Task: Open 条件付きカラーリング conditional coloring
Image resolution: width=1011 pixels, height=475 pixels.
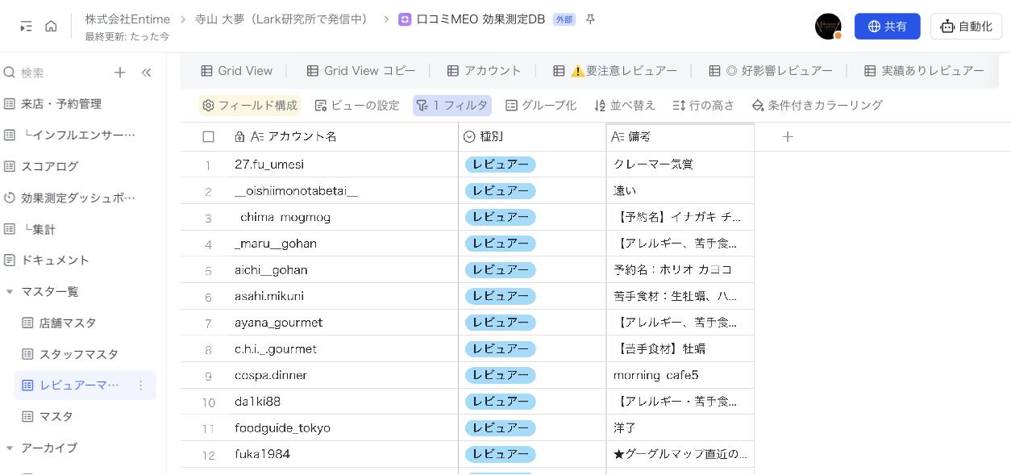Action: [x=817, y=106]
